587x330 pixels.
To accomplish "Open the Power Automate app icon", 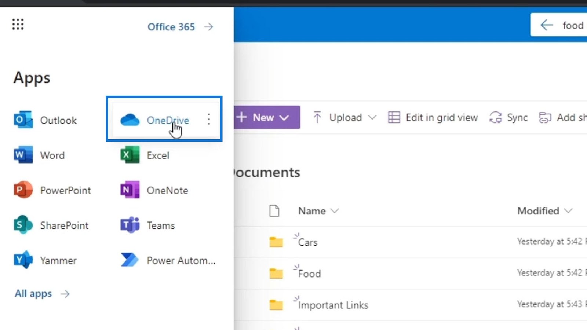I will [x=130, y=260].
